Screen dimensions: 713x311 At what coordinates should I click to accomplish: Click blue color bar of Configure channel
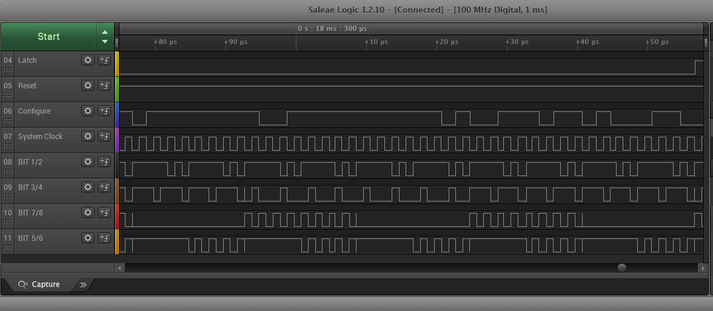117,114
